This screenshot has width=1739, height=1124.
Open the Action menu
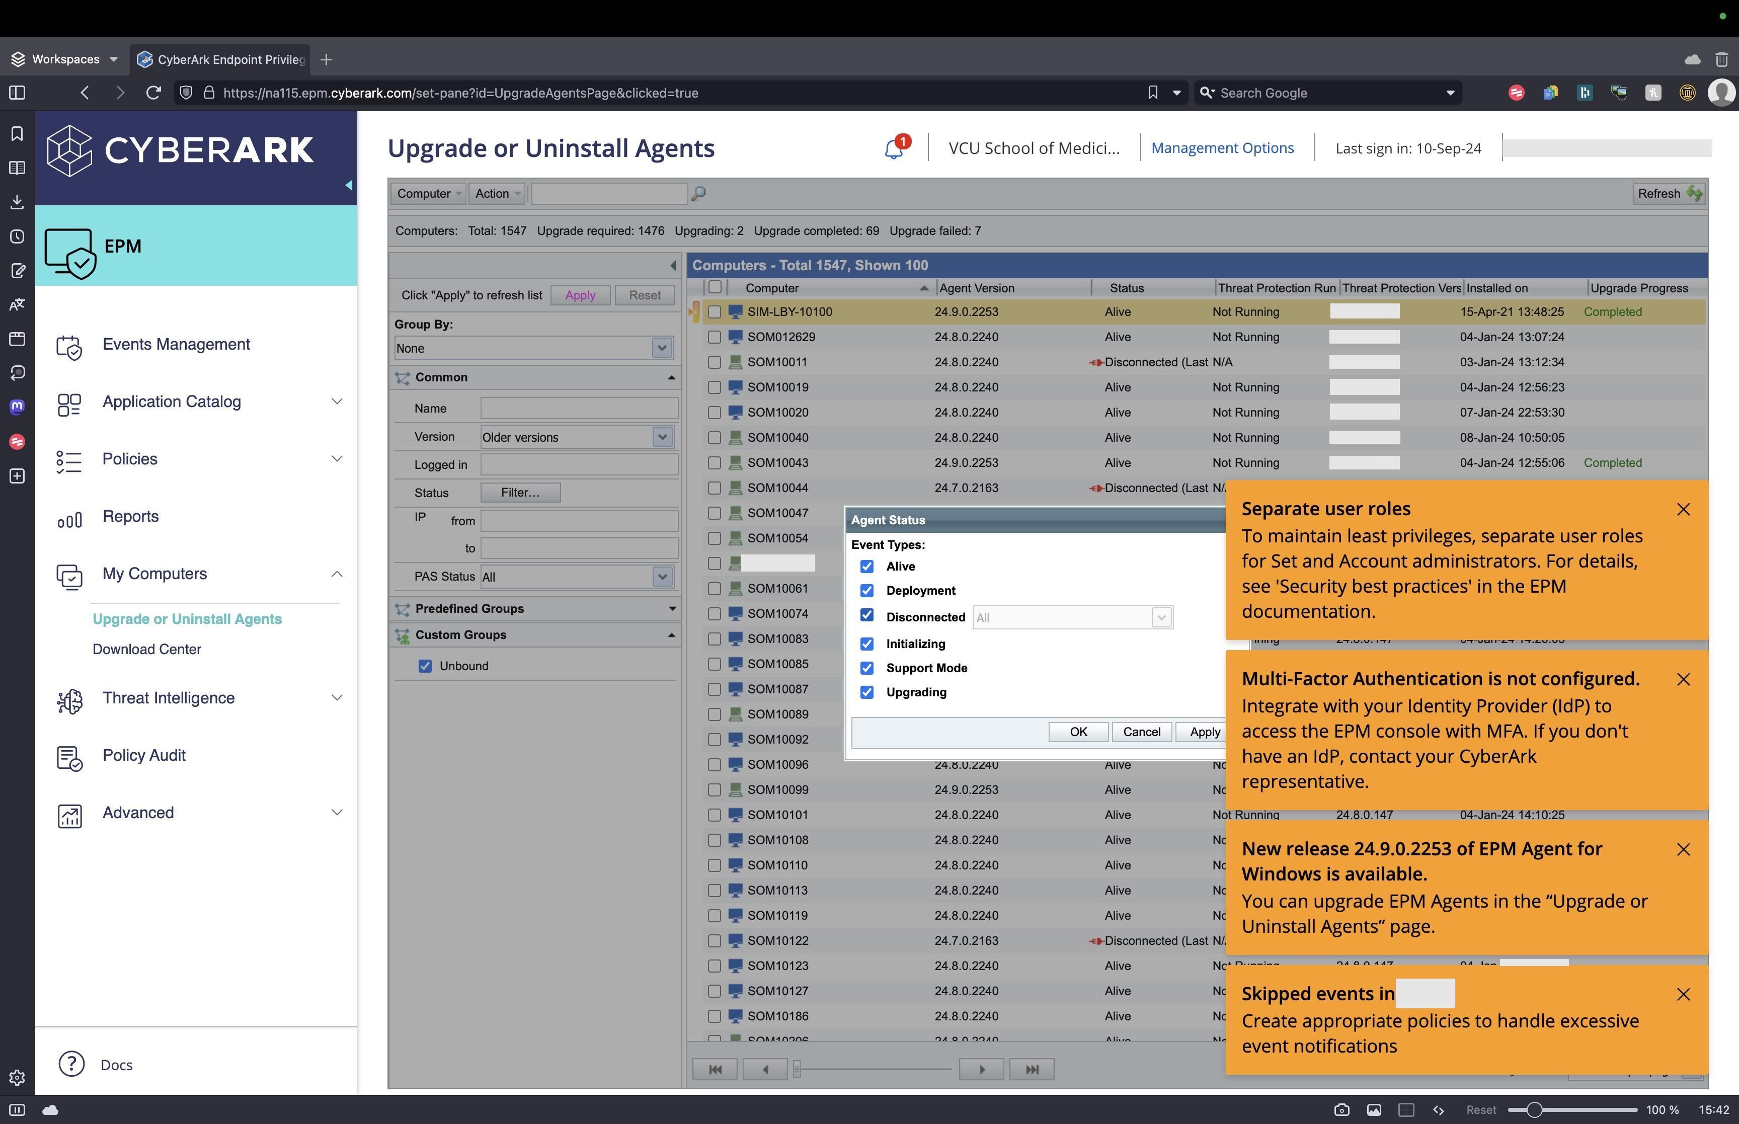tap(497, 193)
